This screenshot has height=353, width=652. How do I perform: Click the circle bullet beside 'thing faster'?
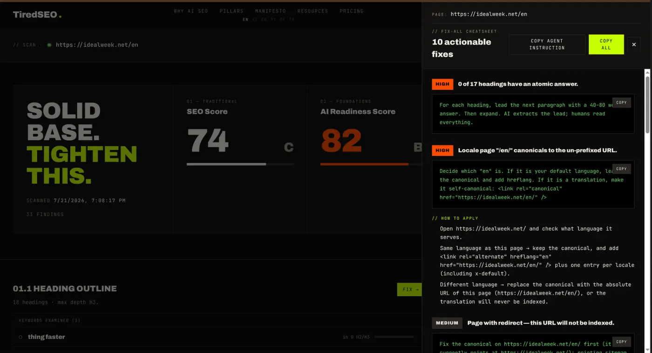click(20, 337)
